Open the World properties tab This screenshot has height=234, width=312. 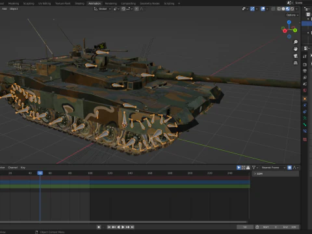pyautogui.click(x=305, y=90)
